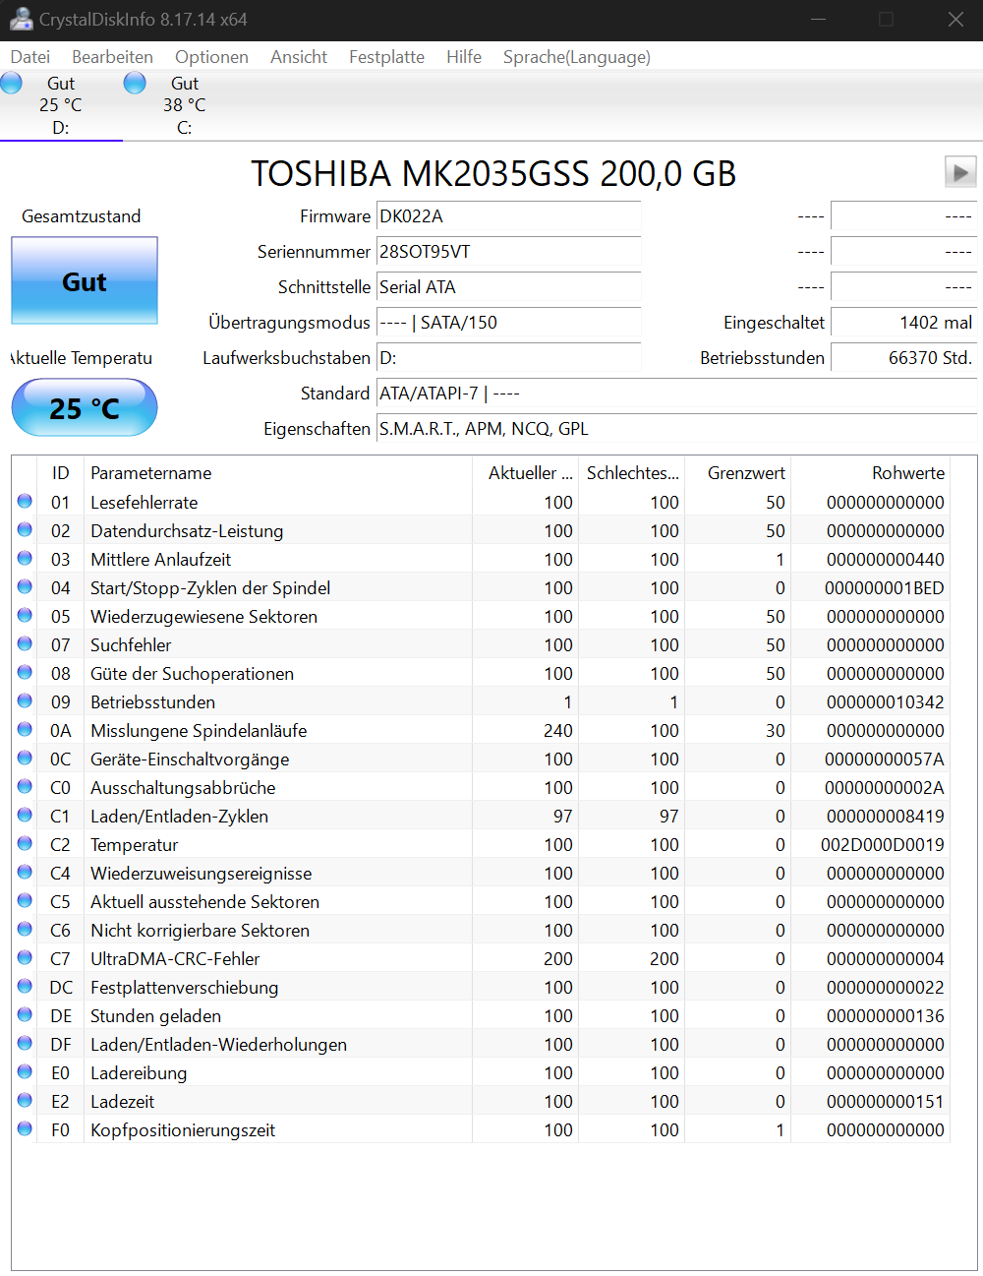Click the status dot for Laden/Entladen-Zyklen

[25, 815]
